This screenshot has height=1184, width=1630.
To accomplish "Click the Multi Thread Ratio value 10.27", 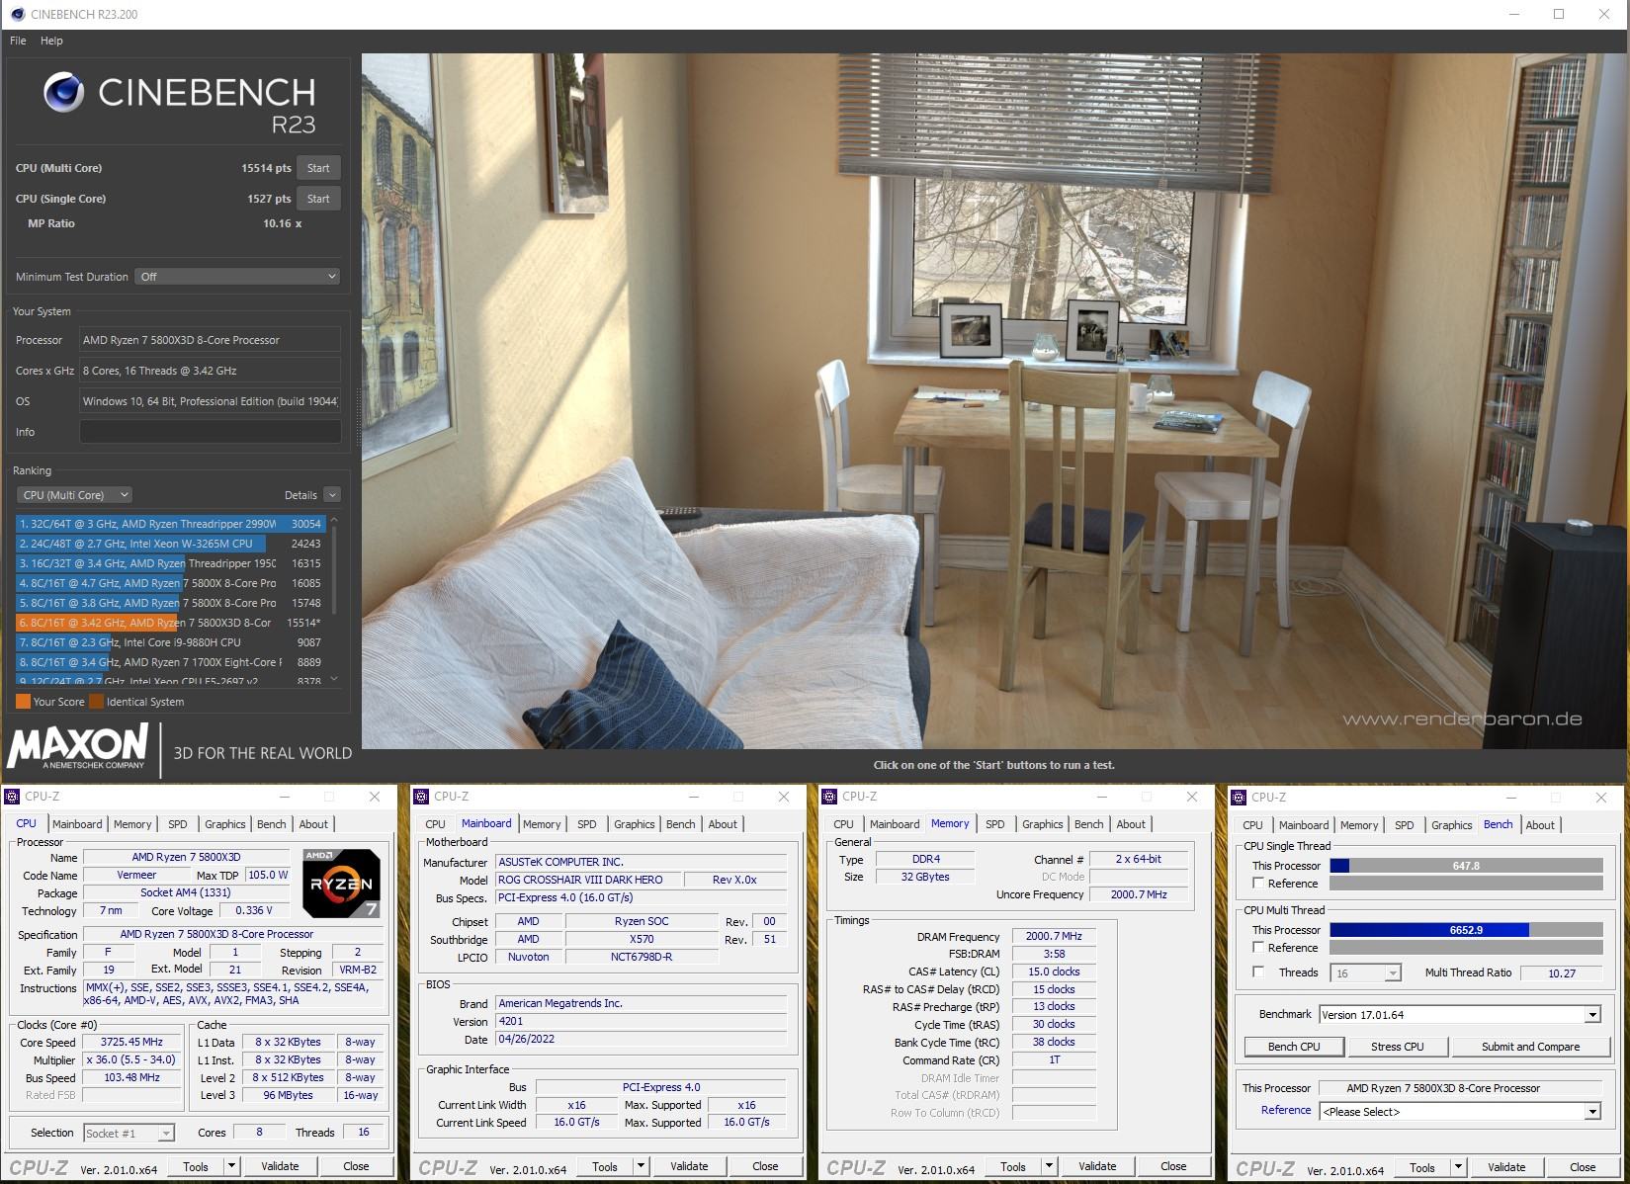I will [1562, 973].
